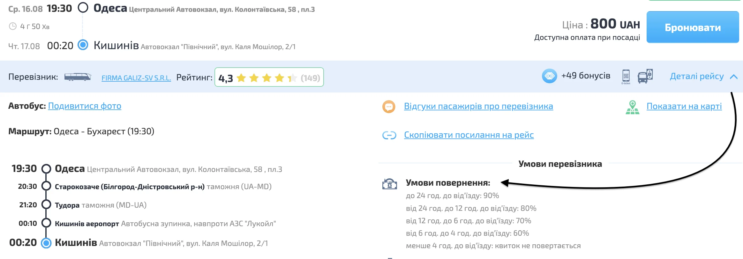The height and width of the screenshot is (259, 743).
Task: Click the orange passenger reviews chat icon
Action: pos(389,107)
